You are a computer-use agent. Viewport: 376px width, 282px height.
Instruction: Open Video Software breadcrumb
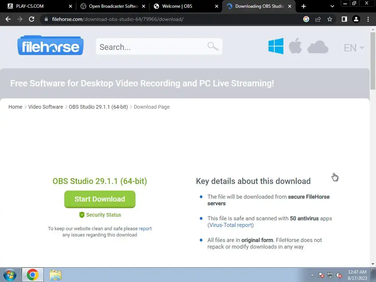pyautogui.click(x=46, y=107)
